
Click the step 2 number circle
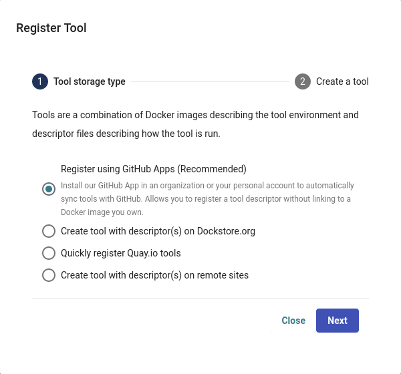[303, 81]
